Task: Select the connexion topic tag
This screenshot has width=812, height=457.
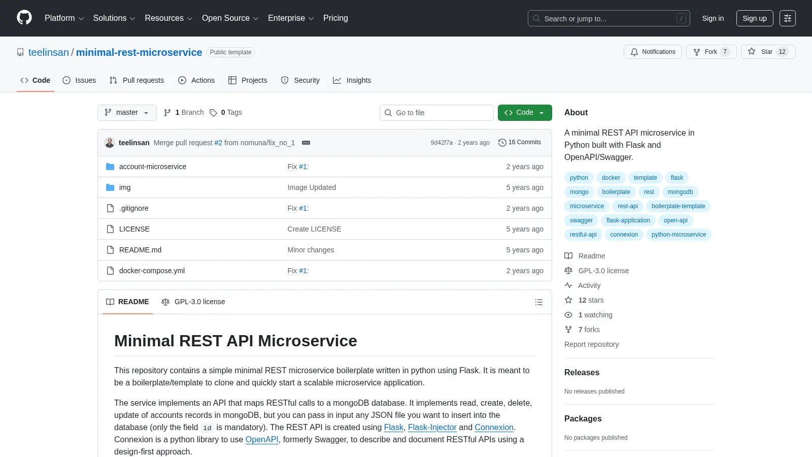Action: pos(624,235)
